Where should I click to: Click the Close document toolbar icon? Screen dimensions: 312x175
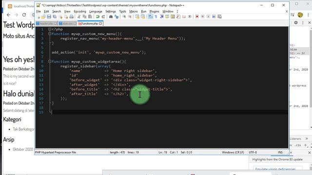point(60,17)
